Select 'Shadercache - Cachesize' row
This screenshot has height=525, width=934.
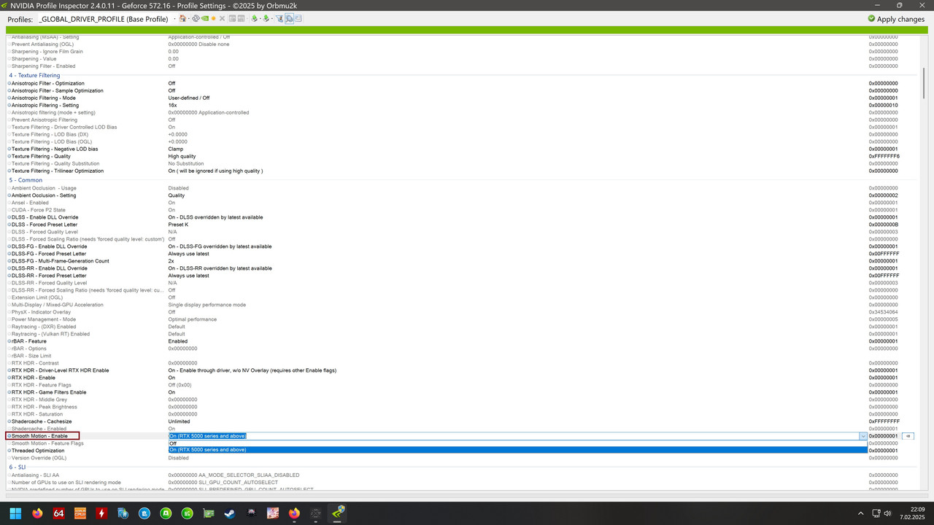[x=463, y=421]
